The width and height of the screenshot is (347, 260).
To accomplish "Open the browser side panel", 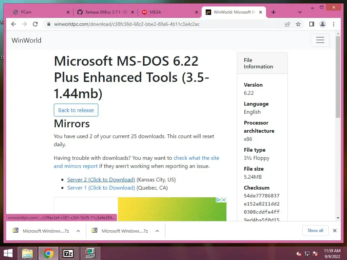I will click(x=312, y=24).
